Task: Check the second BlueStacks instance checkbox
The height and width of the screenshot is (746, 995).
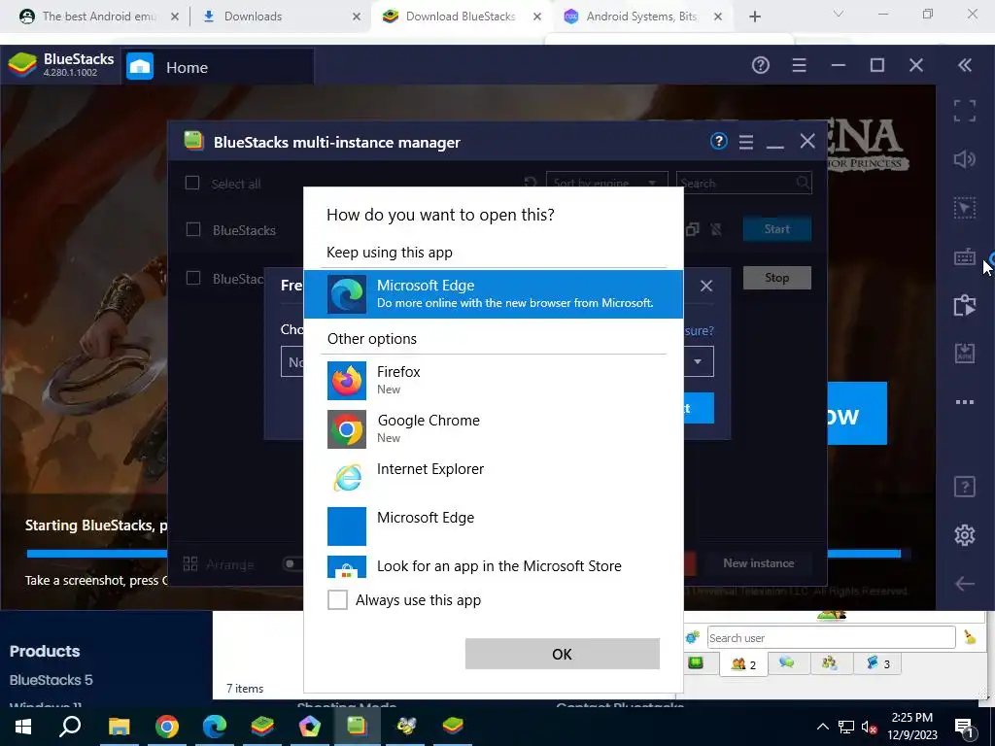Action: 193,278
